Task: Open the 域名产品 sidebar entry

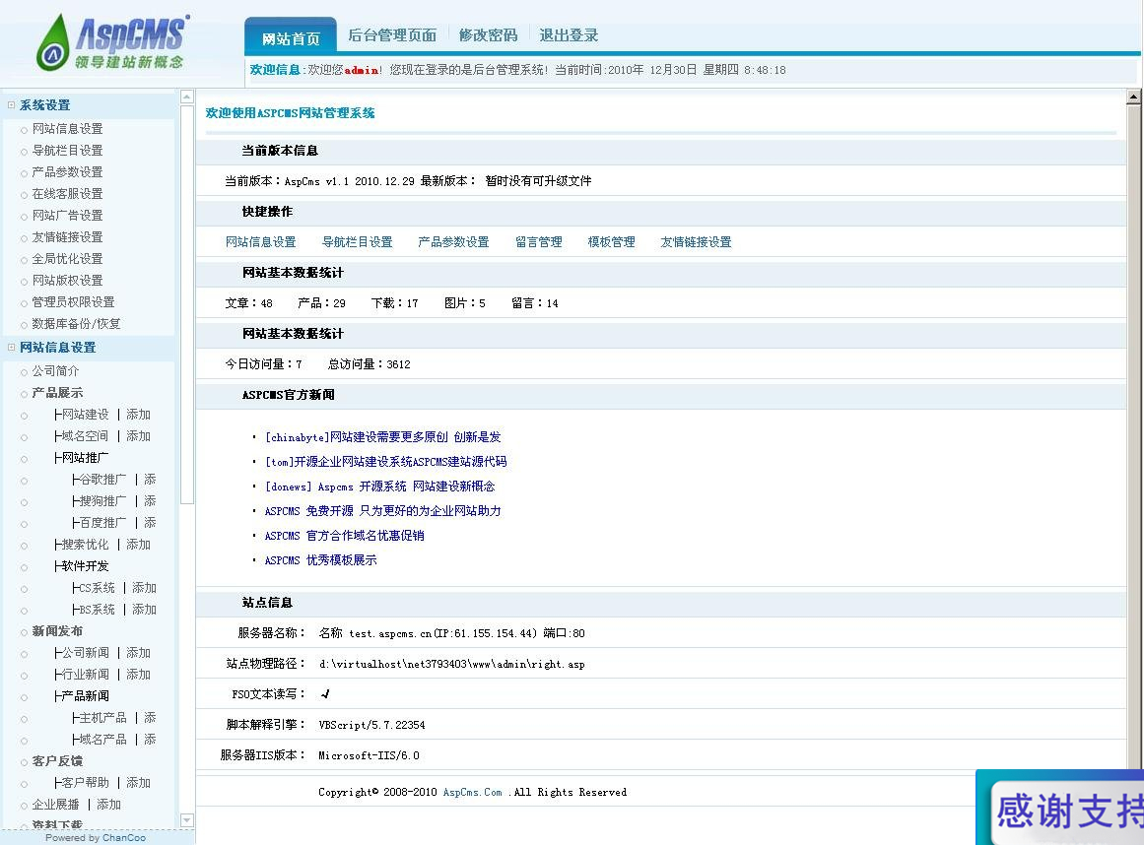Action: (102, 740)
